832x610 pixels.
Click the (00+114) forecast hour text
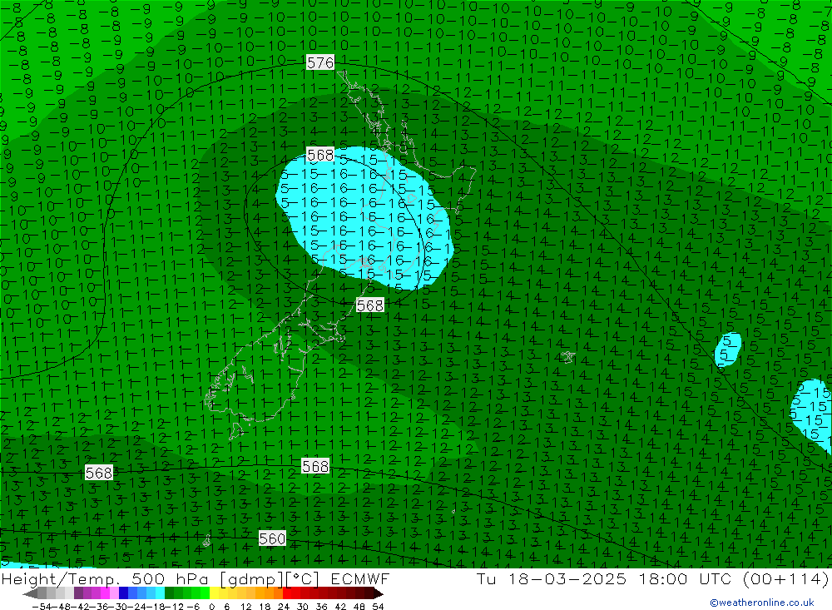pyautogui.click(x=785, y=578)
